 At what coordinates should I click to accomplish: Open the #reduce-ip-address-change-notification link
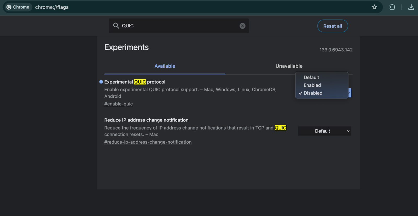(x=148, y=142)
